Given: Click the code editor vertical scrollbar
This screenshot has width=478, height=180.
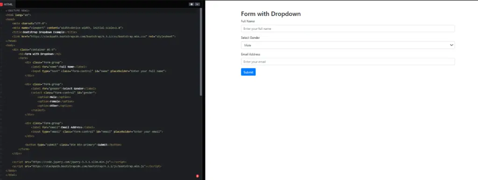Looking at the screenshot, I should [x=201, y=52].
